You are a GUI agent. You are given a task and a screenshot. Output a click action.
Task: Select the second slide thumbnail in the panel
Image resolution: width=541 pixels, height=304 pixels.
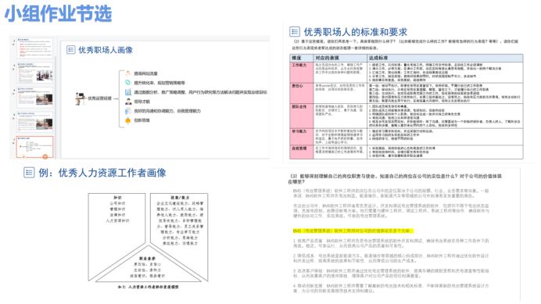35,73
